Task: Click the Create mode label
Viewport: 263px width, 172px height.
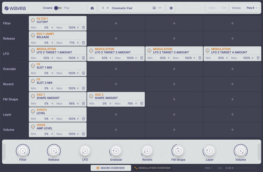Action: [x=48, y=8]
